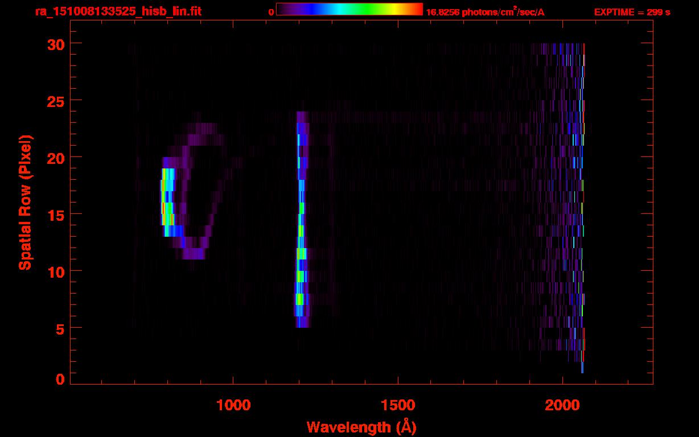Image resolution: width=699 pixels, height=437 pixels.
Task: Click the vertical emission line near 1200 Å
Action: pos(301,220)
